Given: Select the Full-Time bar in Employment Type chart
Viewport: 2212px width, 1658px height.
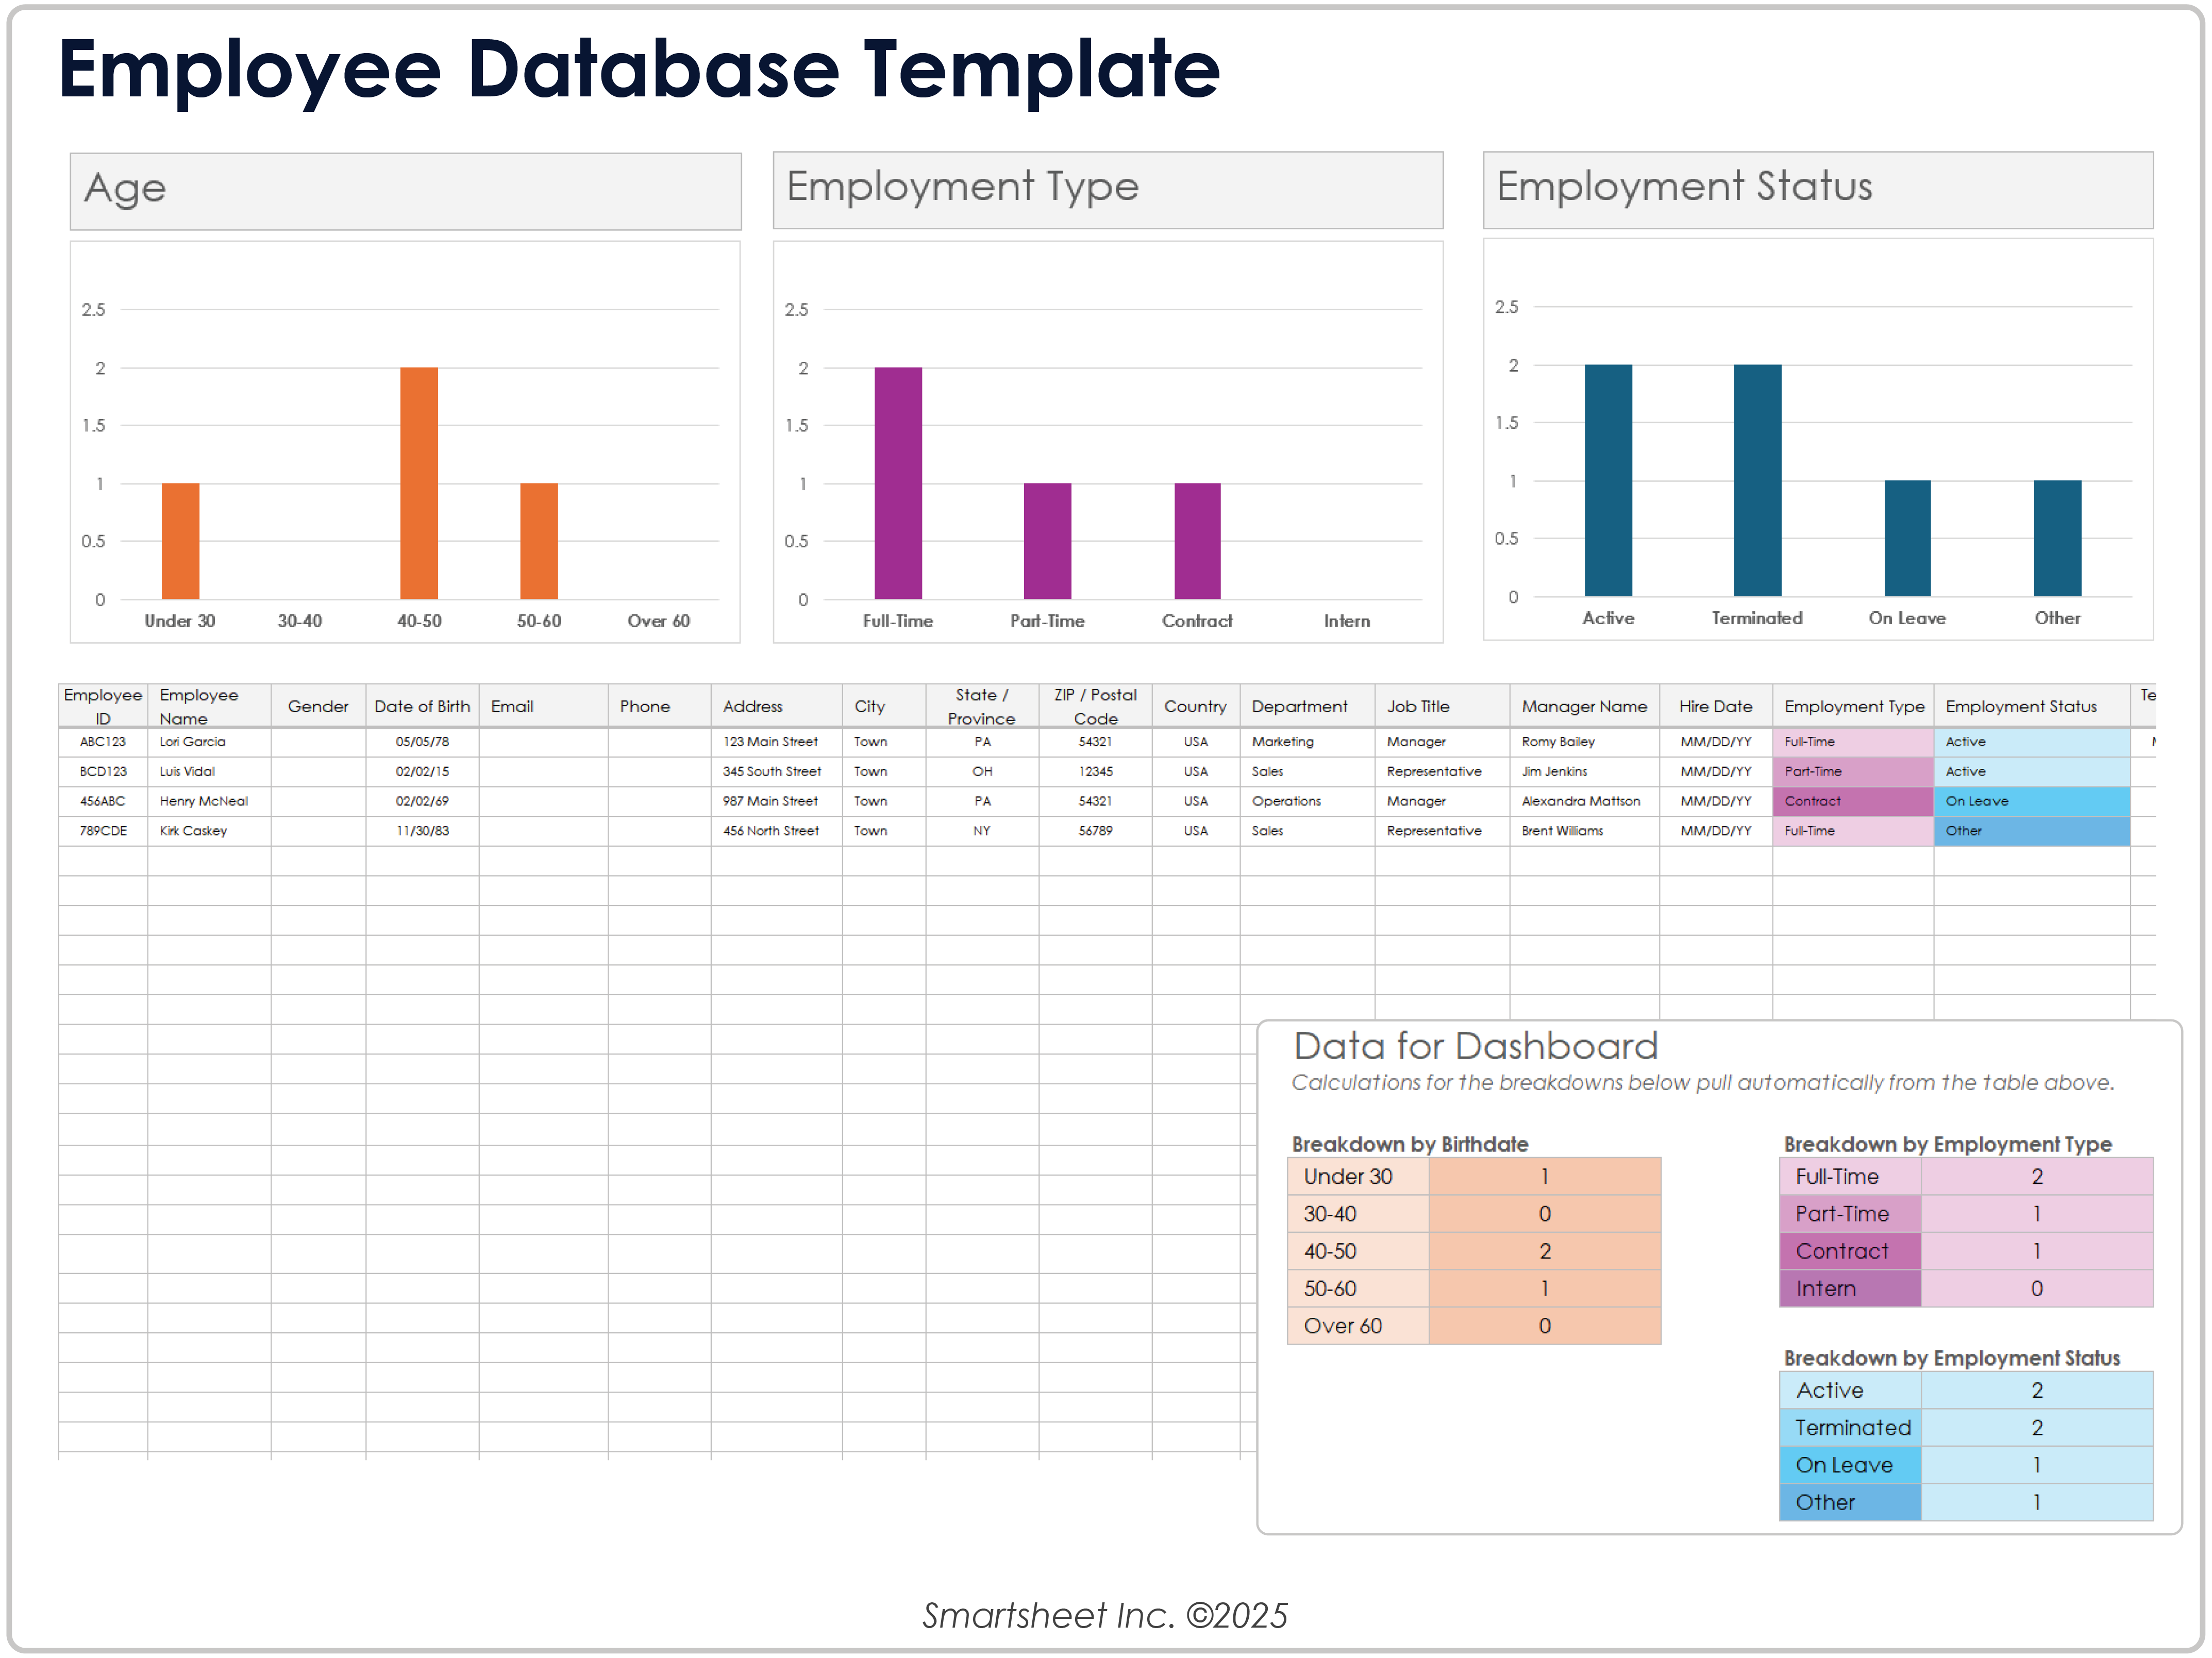Looking at the screenshot, I should (x=898, y=480).
